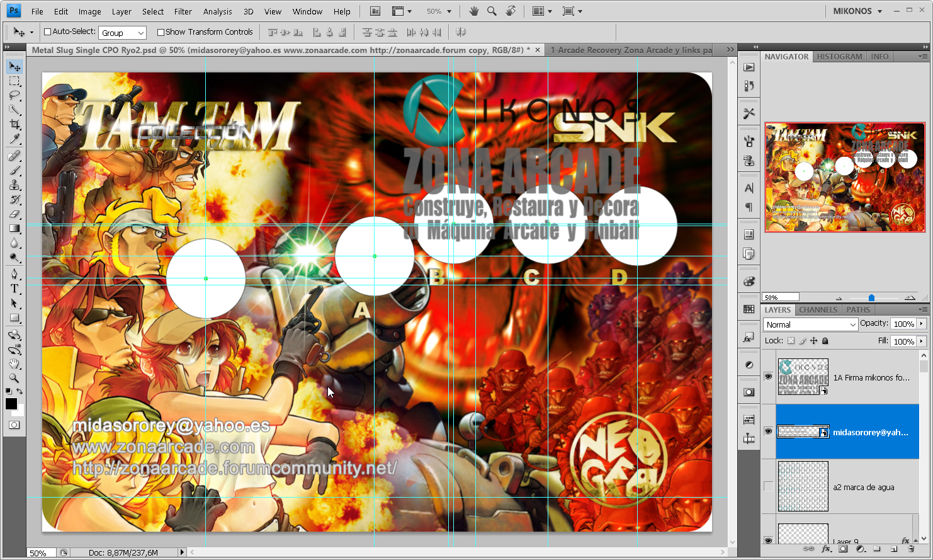
Task: Expand the MIKONOS workspace switcher
Action: tap(857, 11)
